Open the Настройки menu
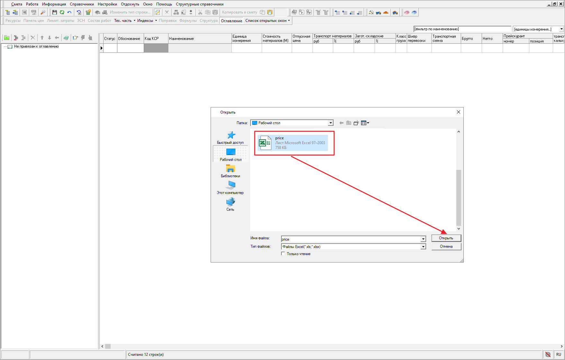This screenshot has width=565, height=360. coord(107,4)
